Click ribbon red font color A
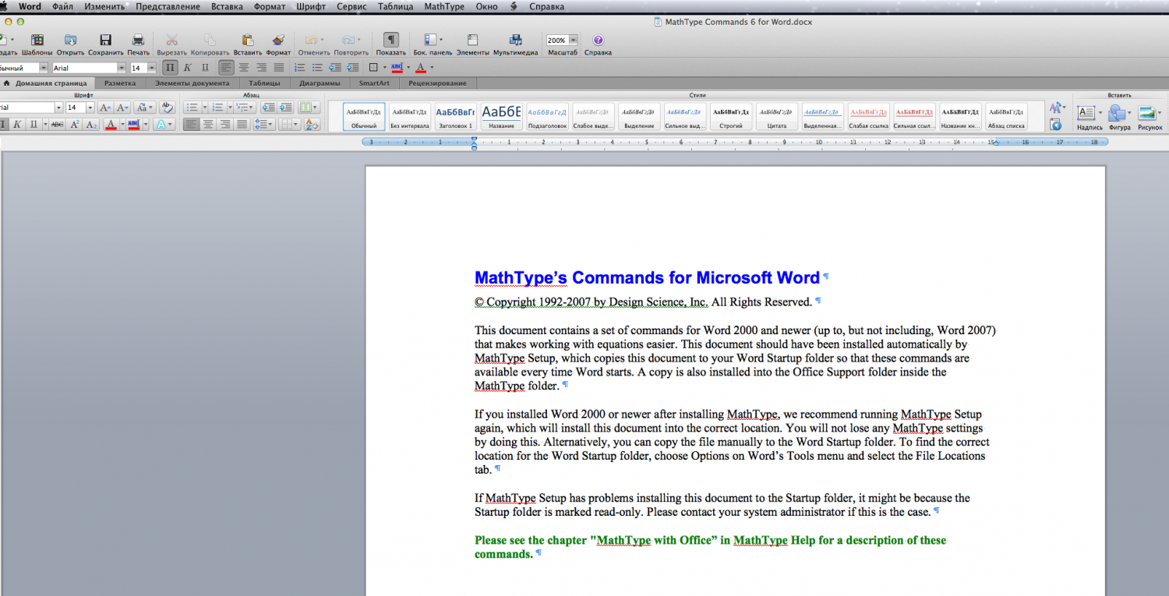 tap(111, 125)
